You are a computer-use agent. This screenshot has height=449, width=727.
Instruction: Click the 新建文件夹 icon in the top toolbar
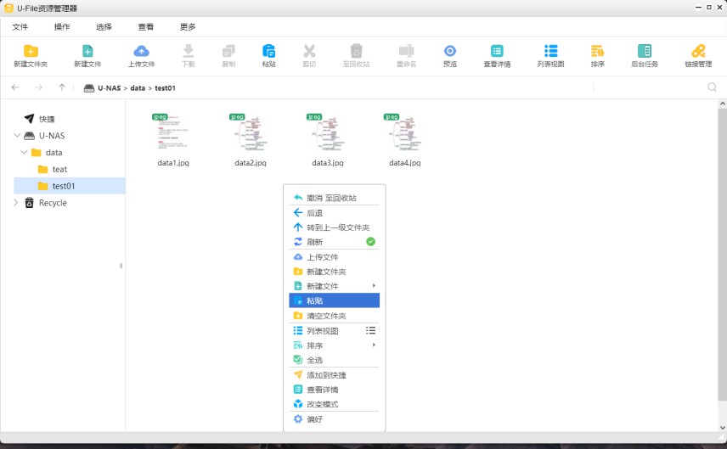point(31,52)
